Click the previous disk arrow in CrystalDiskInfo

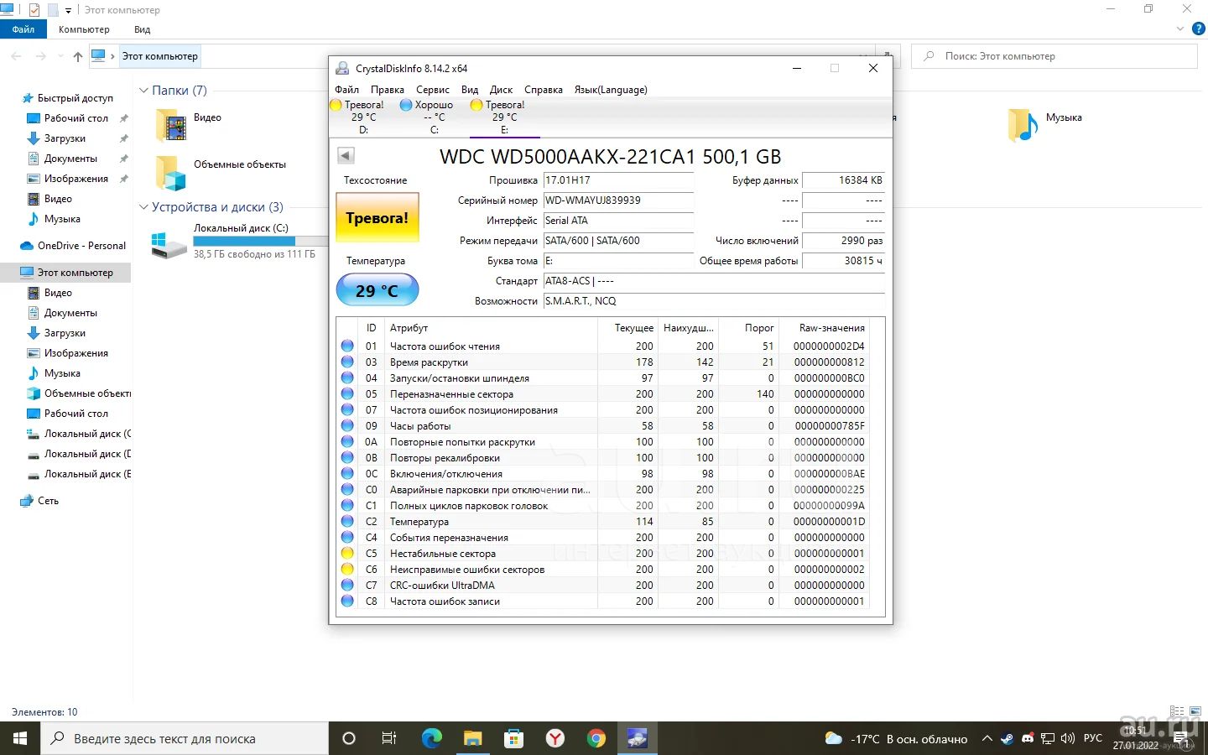click(x=346, y=155)
